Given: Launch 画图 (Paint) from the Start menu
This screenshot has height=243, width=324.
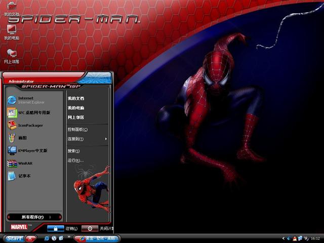Looking at the screenshot, I should click(23, 138).
